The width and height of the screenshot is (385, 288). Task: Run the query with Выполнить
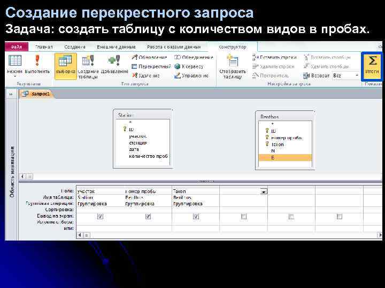[37, 64]
